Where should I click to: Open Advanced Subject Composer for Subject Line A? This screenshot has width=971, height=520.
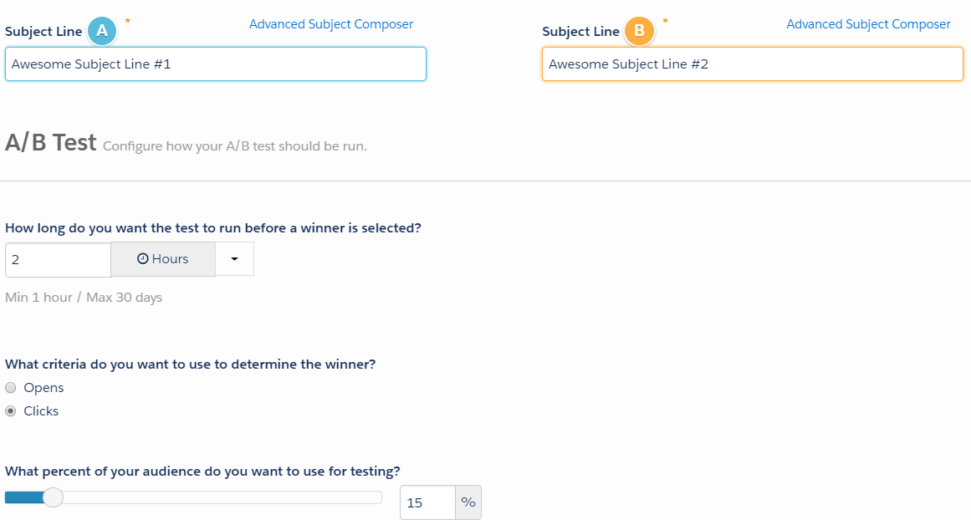(331, 23)
